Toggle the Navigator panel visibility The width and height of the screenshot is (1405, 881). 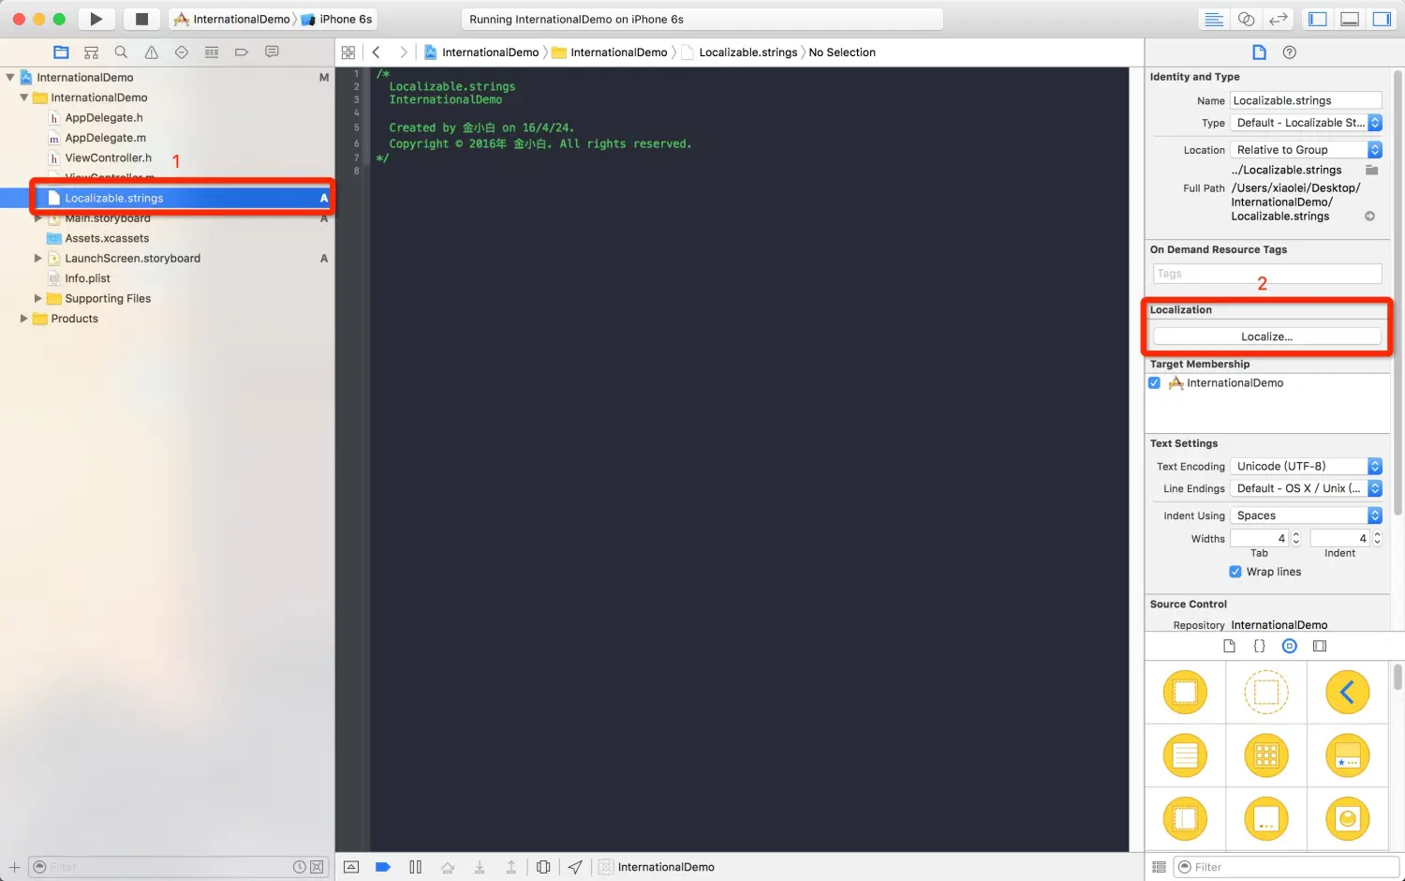click(x=1318, y=19)
